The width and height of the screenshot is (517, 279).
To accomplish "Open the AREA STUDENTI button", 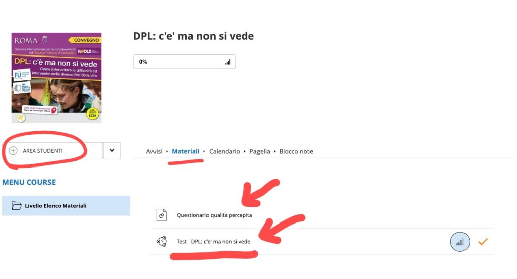I will pos(53,151).
